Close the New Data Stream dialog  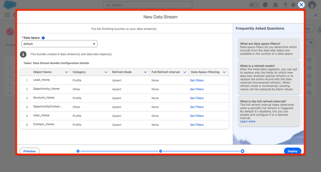301,5
